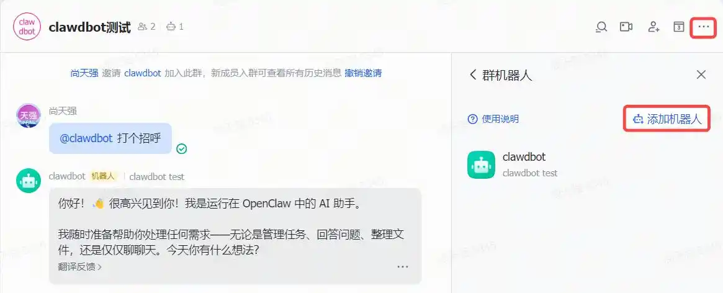This screenshot has height=293, width=723.
Task: Start a video meeting via camera icon
Action: pyautogui.click(x=626, y=27)
